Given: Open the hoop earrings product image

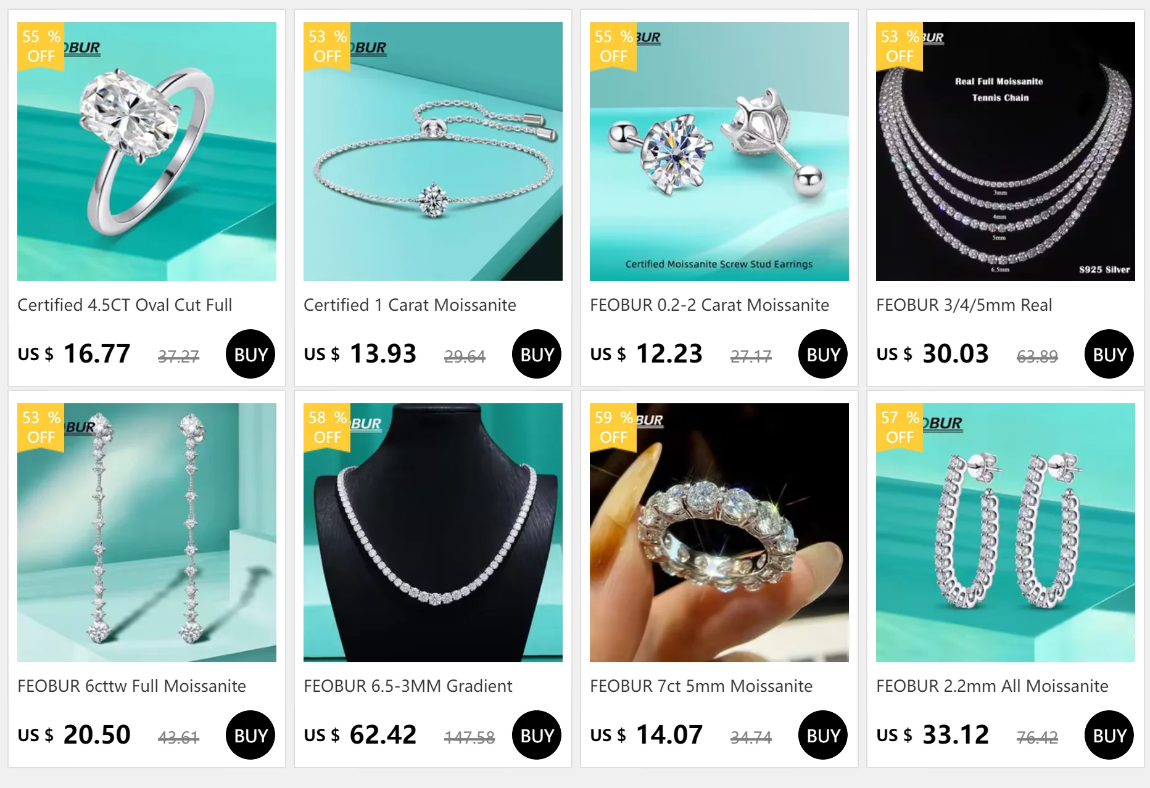Looking at the screenshot, I should 1006,533.
